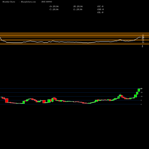The width and height of the screenshot is (149, 149).
Task: Select the "O: 23.56" open value
Action: [x=54, y=7]
